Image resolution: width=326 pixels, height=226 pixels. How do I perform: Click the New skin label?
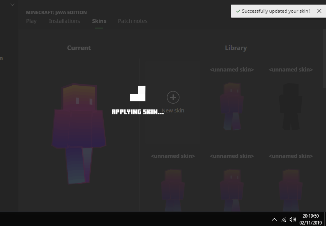point(173,111)
